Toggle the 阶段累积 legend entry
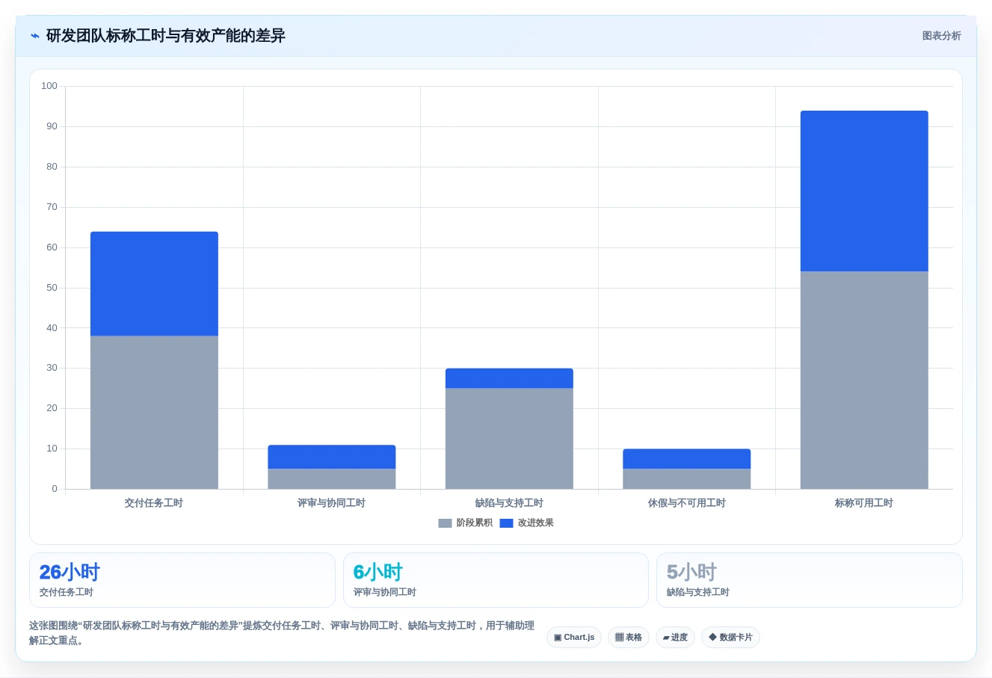 coord(466,523)
